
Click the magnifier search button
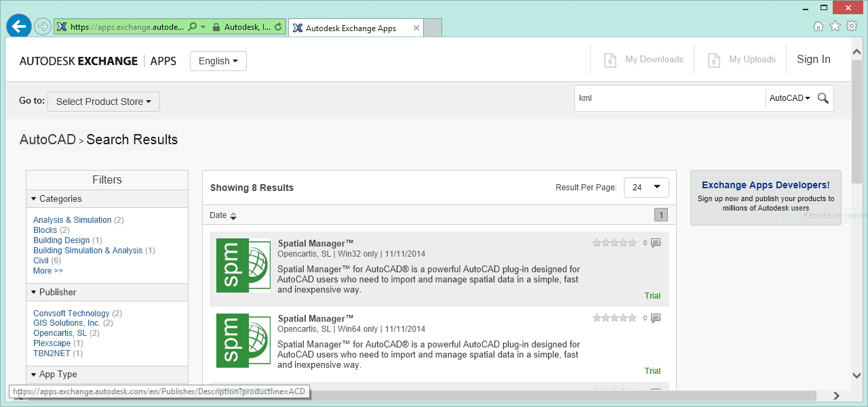point(823,98)
